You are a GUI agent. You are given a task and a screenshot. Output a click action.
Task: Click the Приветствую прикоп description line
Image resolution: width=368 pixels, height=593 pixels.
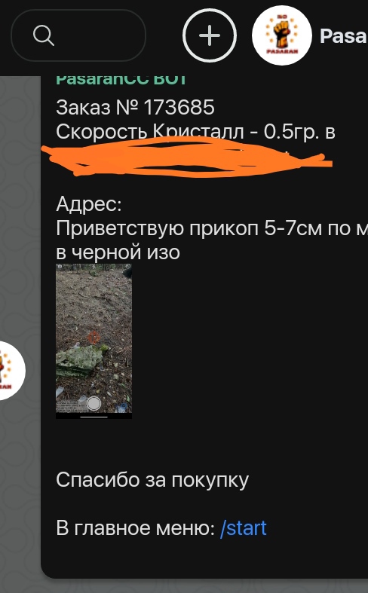point(212,228)
